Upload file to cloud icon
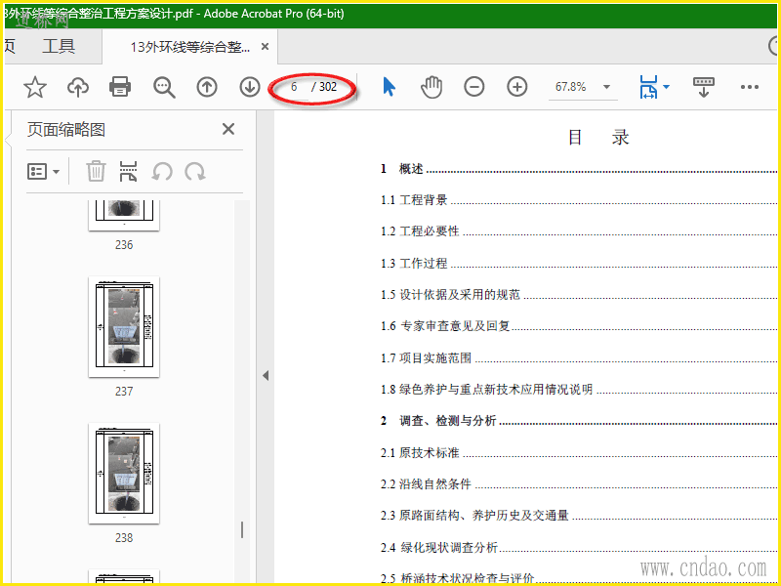 click(78, 87)
